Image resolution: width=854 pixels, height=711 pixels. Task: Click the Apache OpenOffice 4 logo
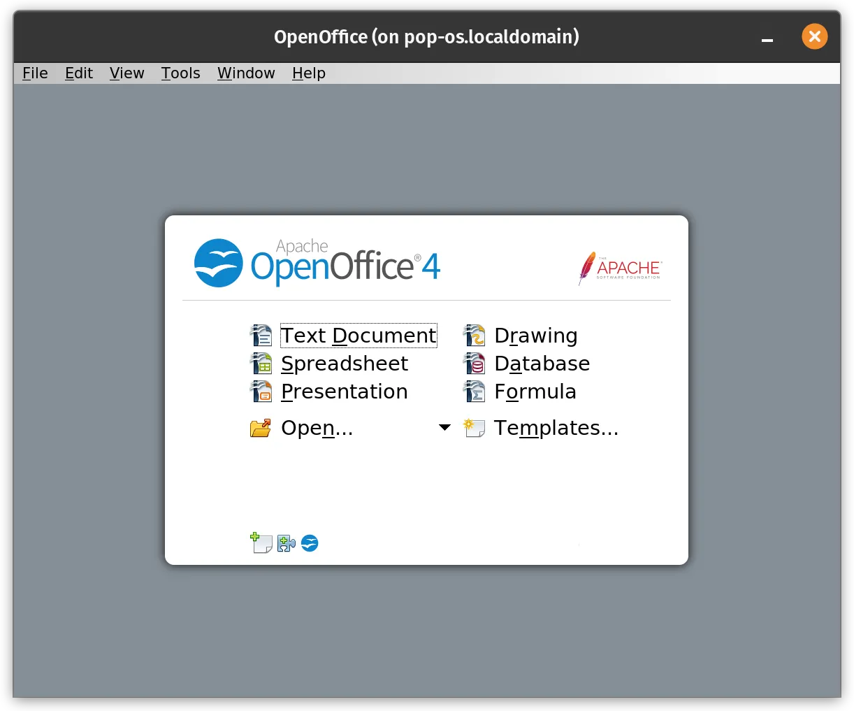317,264
